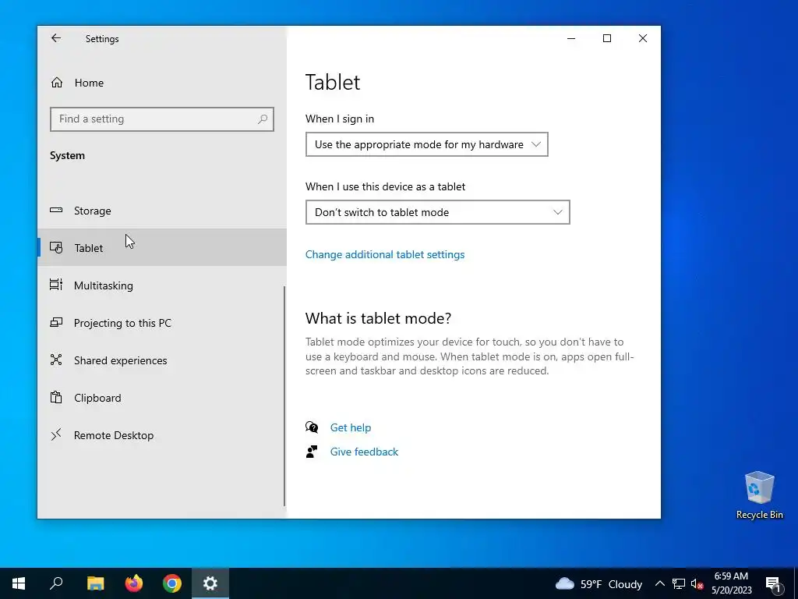Click the Projecting to this PC icon
The height and width of the screenshot is (599, 798).
[x=56, y=322]
